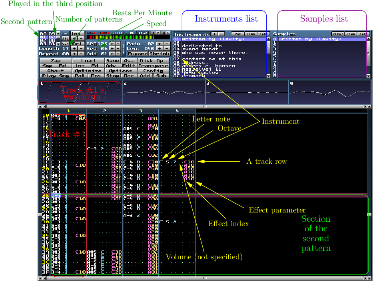Click CLEAR in Samples panel

point(338,34)
